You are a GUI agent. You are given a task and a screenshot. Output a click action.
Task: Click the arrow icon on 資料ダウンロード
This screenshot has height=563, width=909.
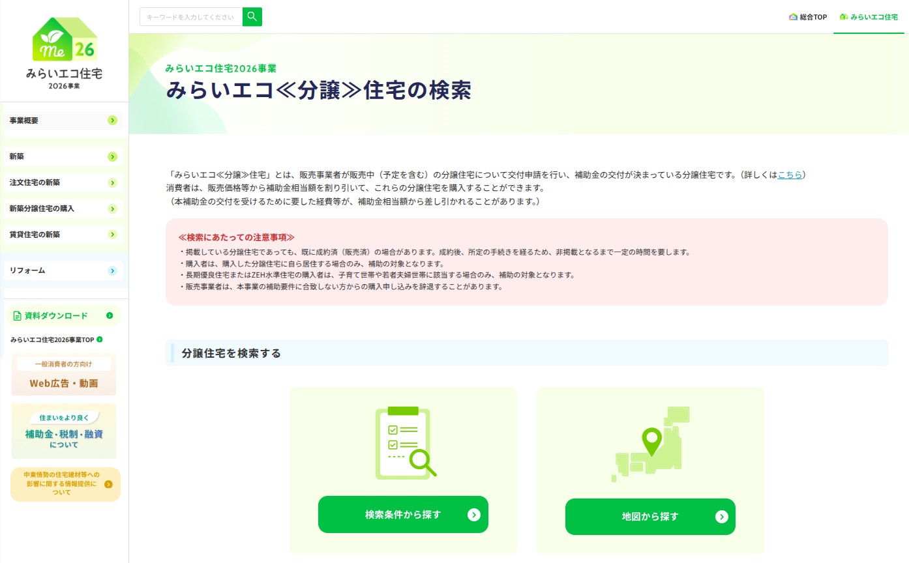[110, 315]
